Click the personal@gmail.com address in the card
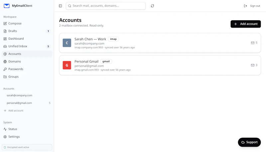266x152 pixels. tap(89, 66)
